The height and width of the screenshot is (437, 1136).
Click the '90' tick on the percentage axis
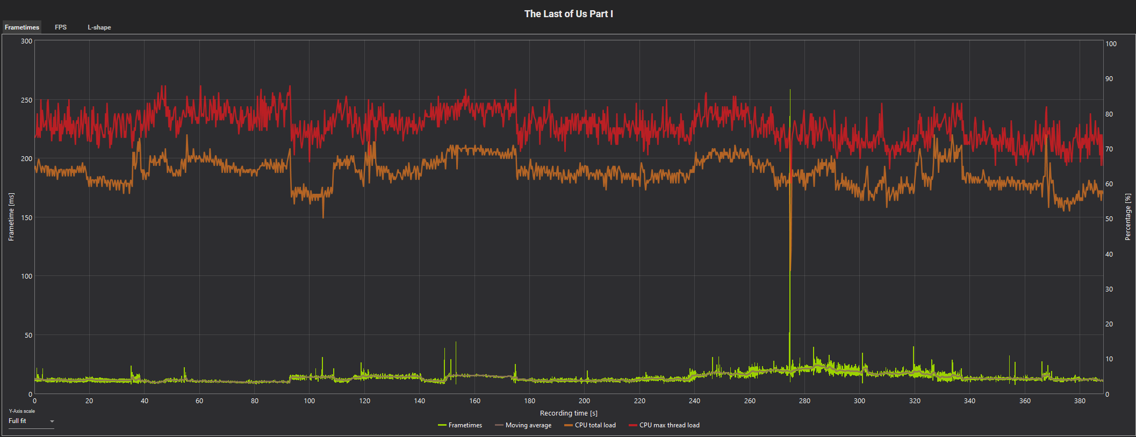point(1109,79)
